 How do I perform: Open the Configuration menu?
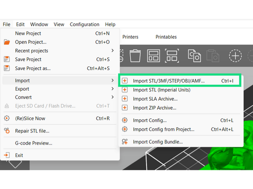[84, 24]
